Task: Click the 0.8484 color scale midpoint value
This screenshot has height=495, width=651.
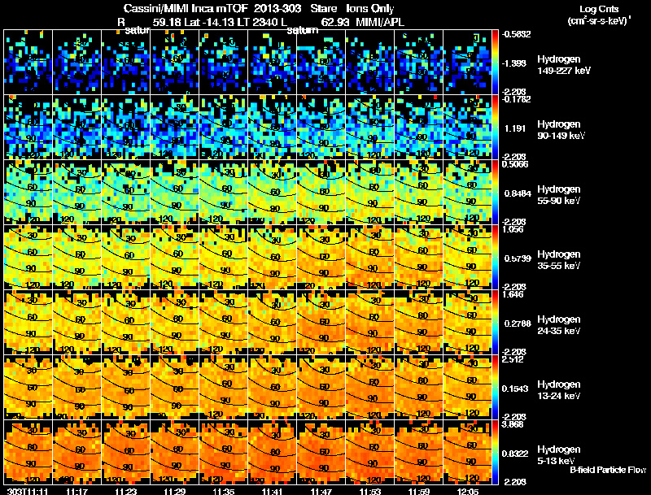Action: click(x=518, y=193)
